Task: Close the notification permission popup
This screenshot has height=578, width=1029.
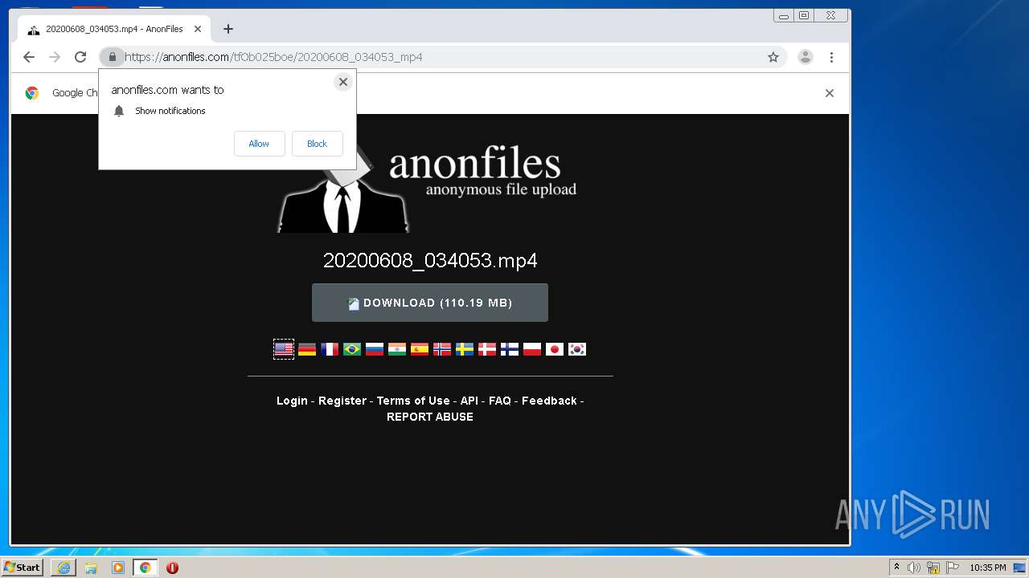Action: coord(343,82)
